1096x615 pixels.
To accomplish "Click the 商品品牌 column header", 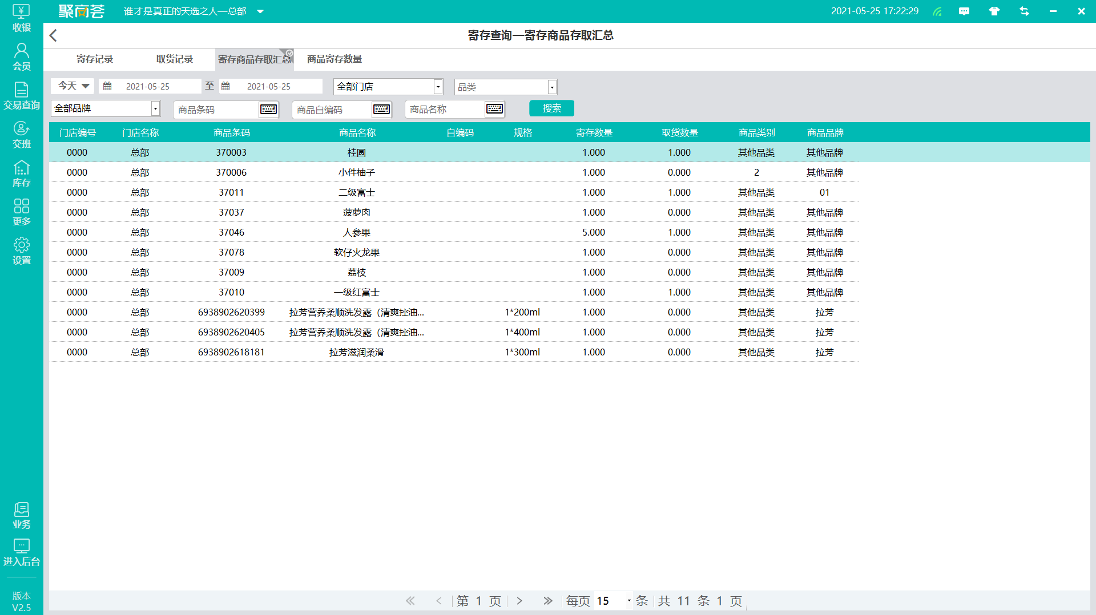I will pos(825,132).
